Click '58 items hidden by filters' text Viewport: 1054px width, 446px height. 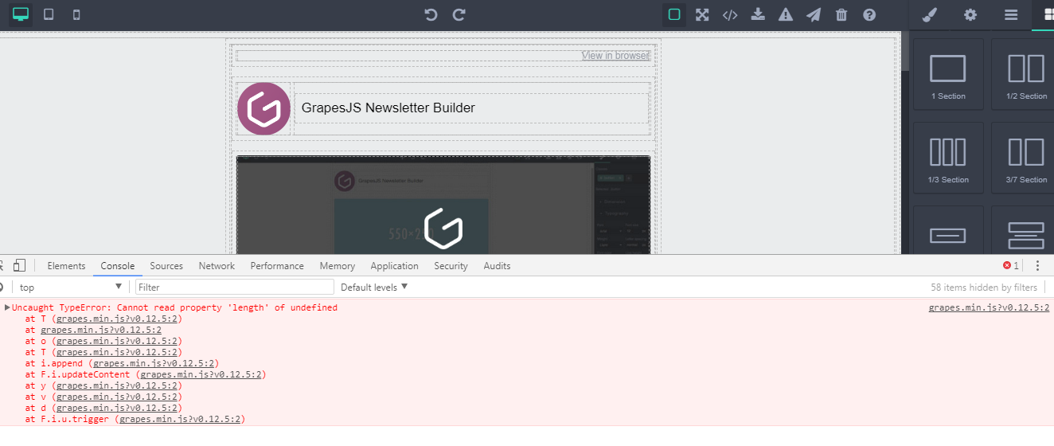(x=984, y=288)
